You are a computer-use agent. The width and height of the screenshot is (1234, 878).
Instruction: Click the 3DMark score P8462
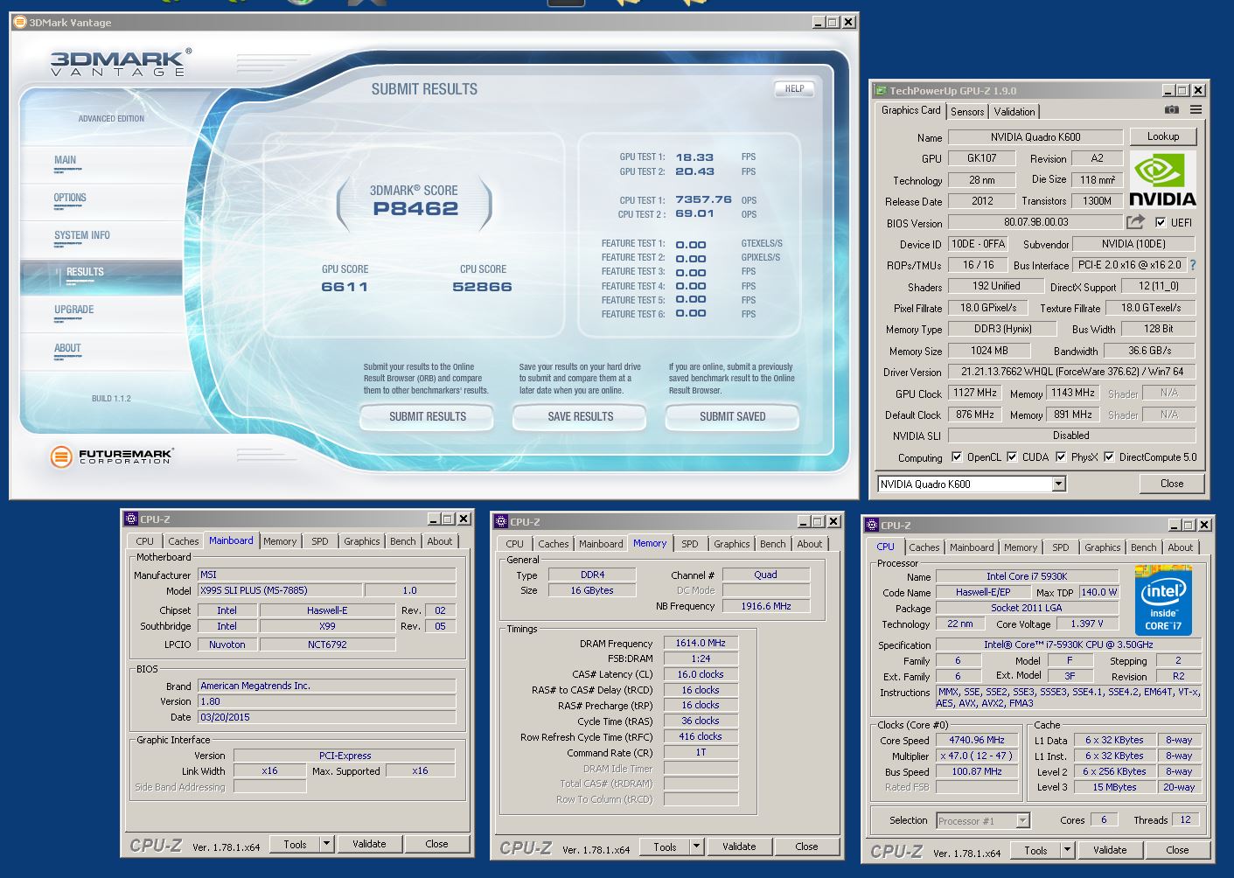click(415, 209)
